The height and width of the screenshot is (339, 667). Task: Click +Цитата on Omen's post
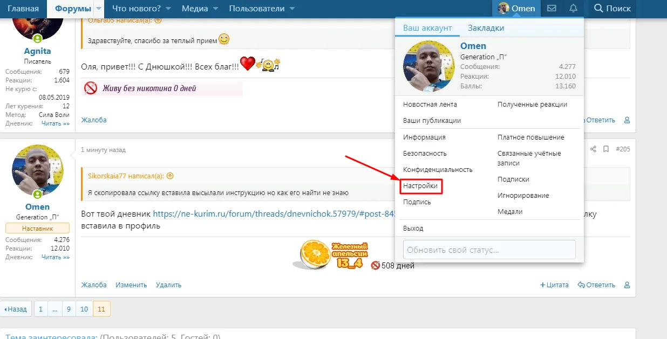(554, 285)
